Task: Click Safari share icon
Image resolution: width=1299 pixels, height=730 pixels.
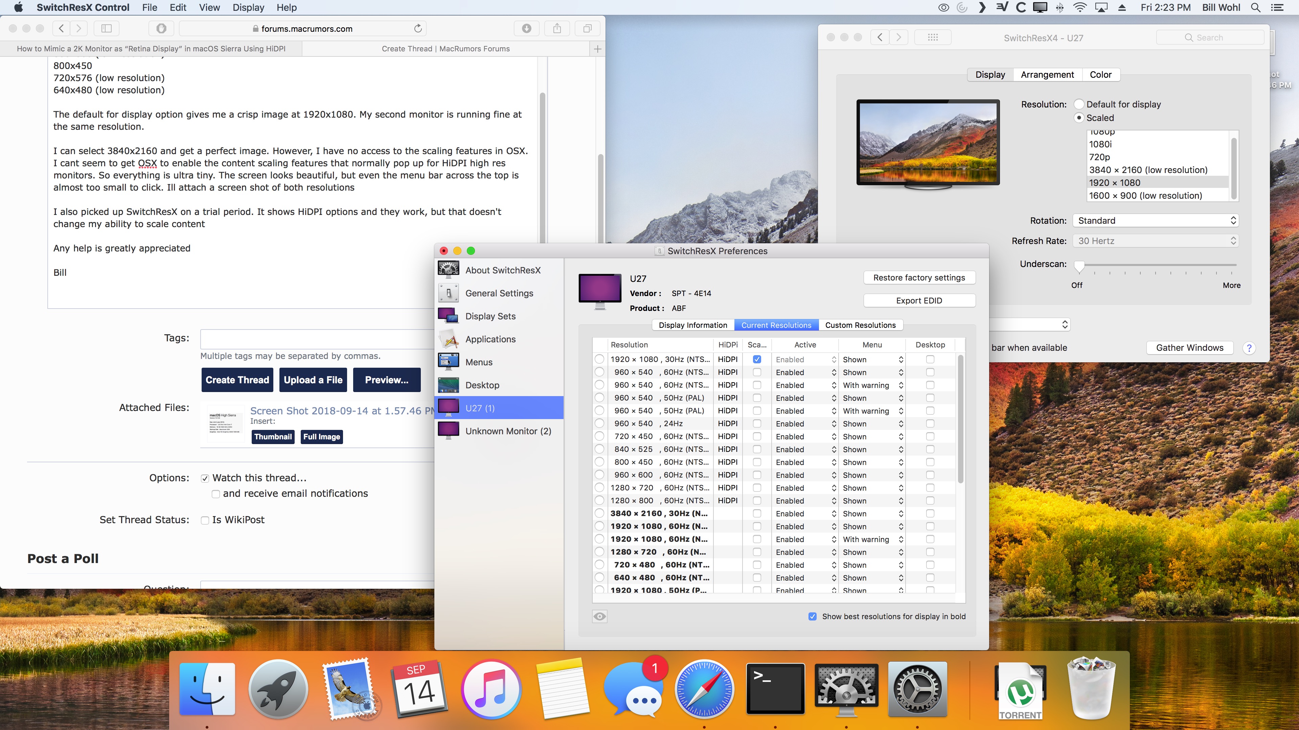Action: tap(557, 29)
